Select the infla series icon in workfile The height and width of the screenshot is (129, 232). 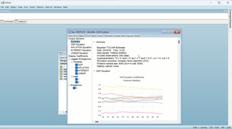(x=61, y=72)
